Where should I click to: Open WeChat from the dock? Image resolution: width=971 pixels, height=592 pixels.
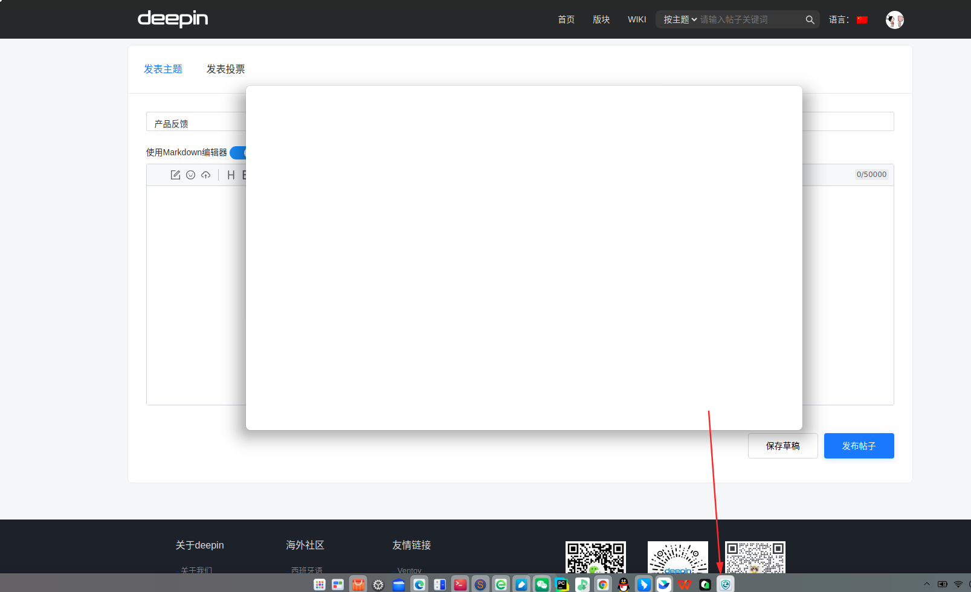[x=542, y=584]
